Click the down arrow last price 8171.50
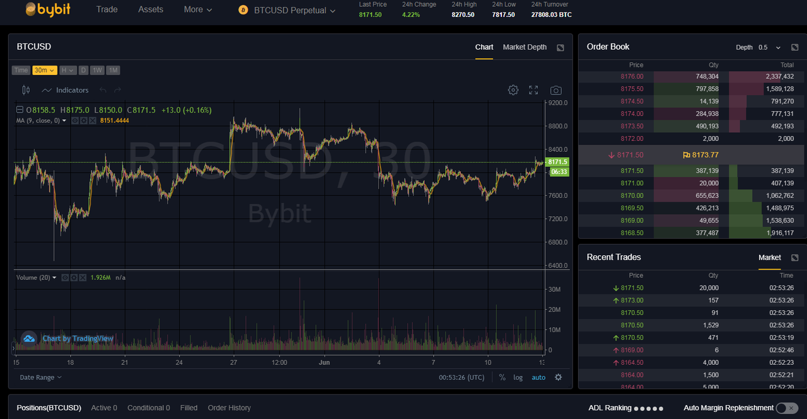Image resolution: width=807 pixels, height=419 pixels. coord(625,154)
